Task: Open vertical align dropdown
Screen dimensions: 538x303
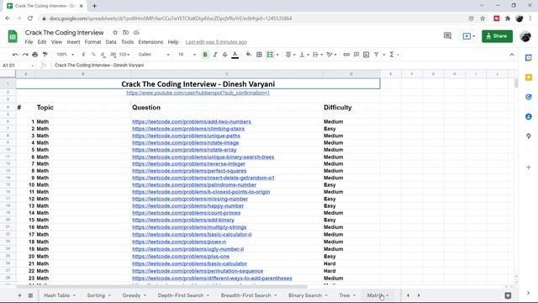Action: tap(304, 55)
